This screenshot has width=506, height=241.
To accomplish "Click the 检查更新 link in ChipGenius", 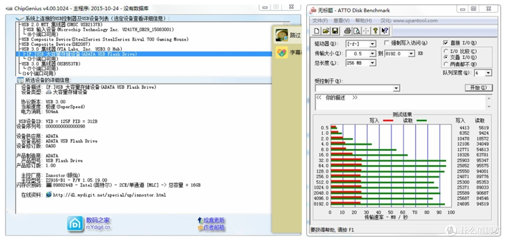I will tap(214, 220).
